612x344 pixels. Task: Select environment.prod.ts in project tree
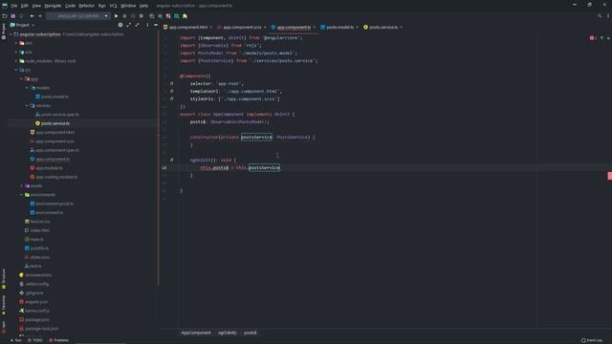55,204
